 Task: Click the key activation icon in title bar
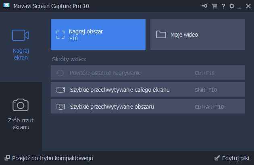204,6
